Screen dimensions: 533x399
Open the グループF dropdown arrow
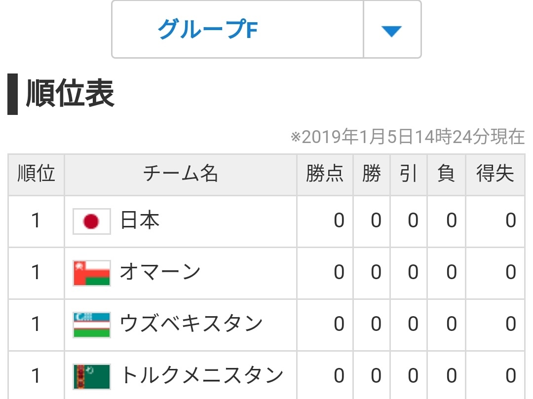tap(392, 30)
